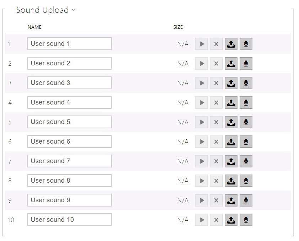299x241 pixels.
Task: Remove the sound in slot 8
Action: (x=216, y=181)
